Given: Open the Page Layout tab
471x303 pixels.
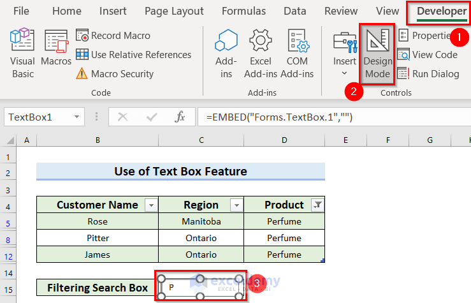Looking at the screenshot, I should click(x=174, y=11).
